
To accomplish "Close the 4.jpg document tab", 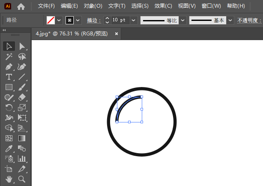I will 117,34.
